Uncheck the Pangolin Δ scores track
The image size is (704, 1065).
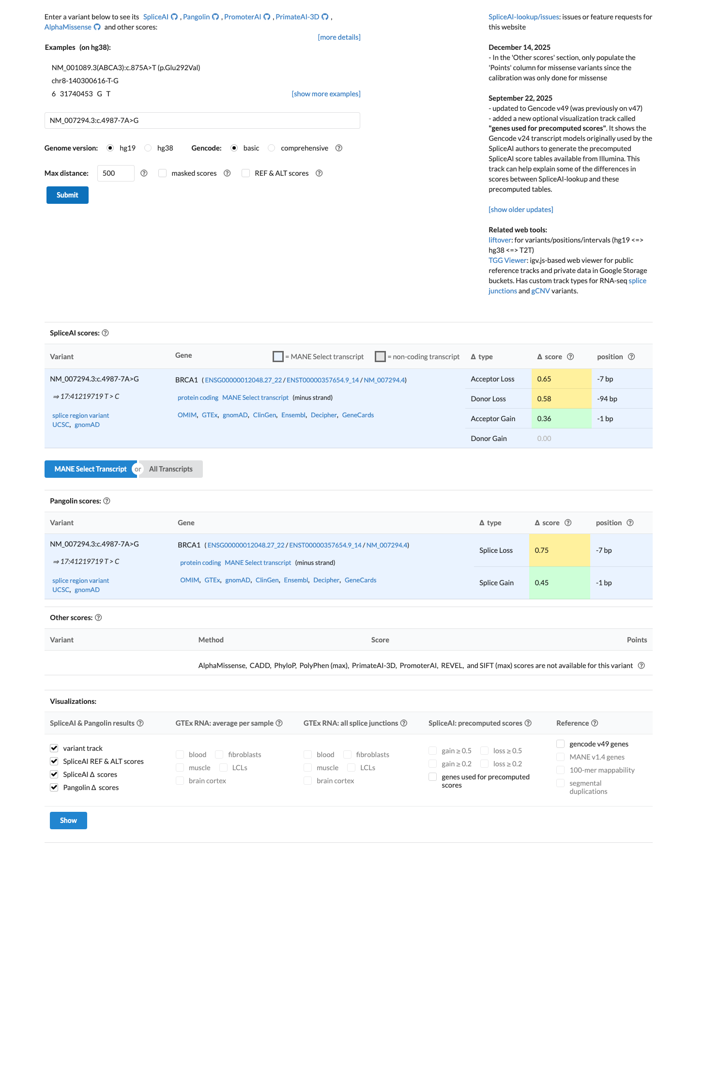pyautogui.click(x=54, y=788)
